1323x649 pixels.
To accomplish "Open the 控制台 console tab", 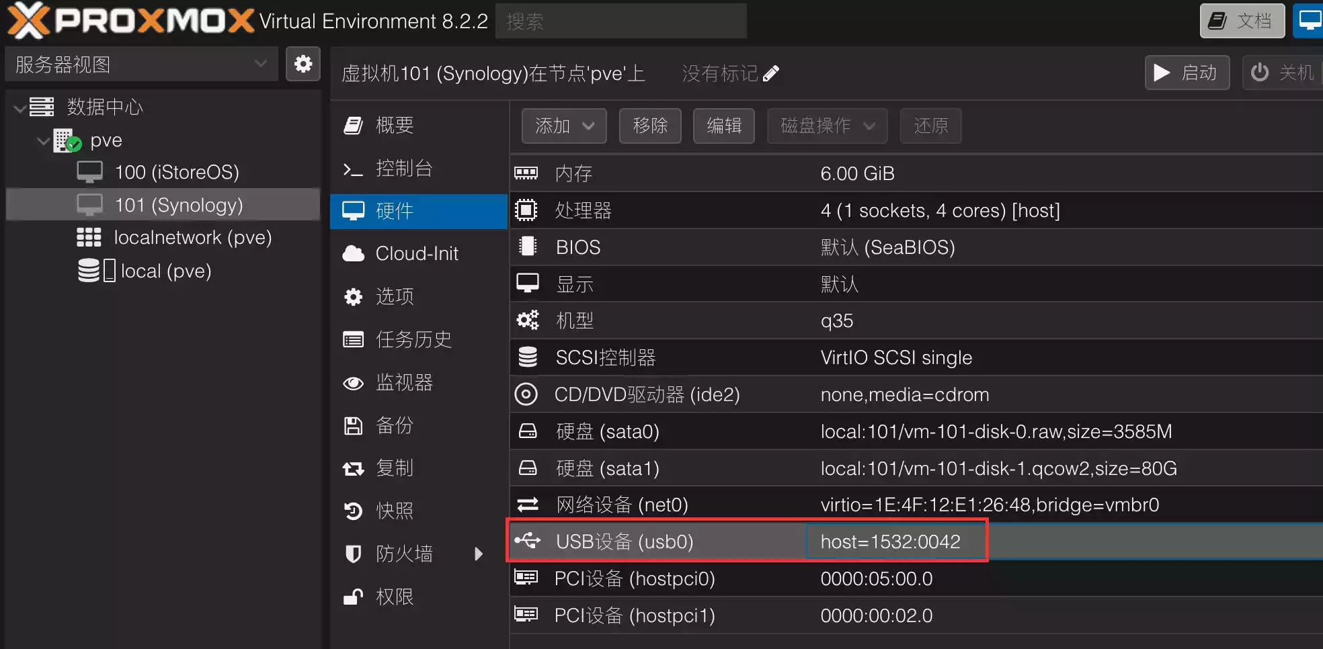I will pos(403,168).
